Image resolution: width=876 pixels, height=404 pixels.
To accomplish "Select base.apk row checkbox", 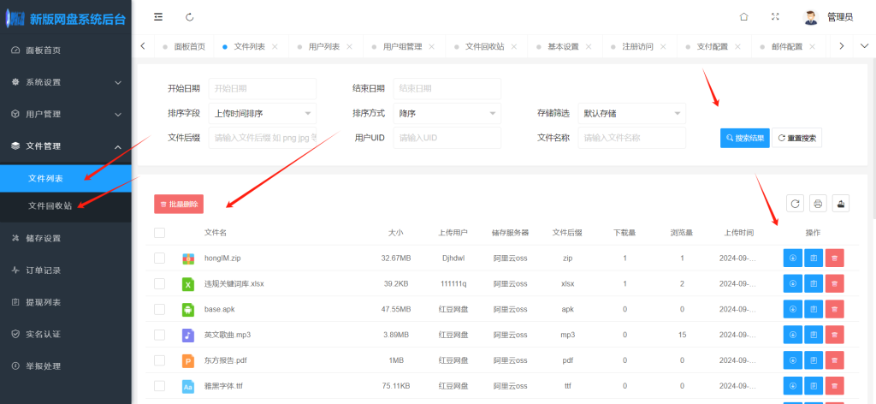I will pyautogui.click(x=160, y=309).
